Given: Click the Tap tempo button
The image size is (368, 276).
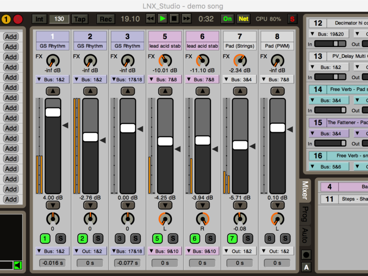Looking at the screenshot, I should (80, 19).
